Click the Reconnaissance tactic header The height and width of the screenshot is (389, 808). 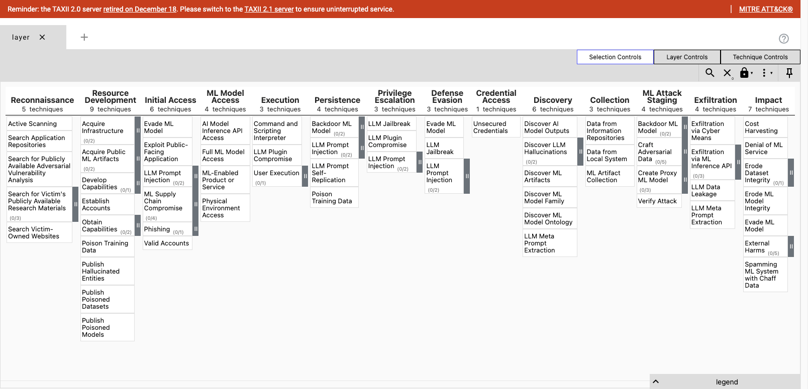pyautogui.click(x=42, y=100)
